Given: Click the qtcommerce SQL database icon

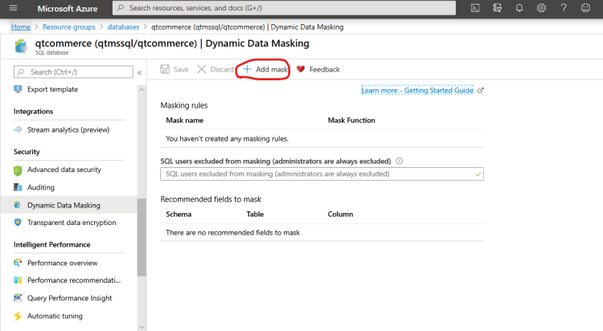Looking at the screenshot, I should [x=21, y=47].
